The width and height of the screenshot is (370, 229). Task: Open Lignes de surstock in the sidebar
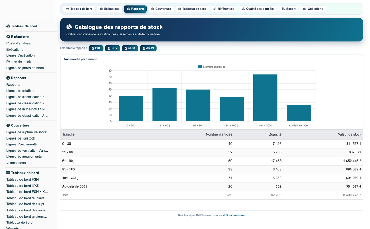point(21,138)
